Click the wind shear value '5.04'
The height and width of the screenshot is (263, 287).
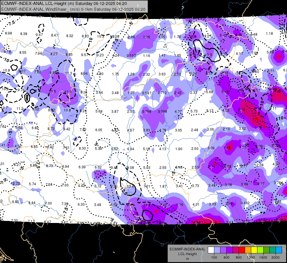[99, 111]
